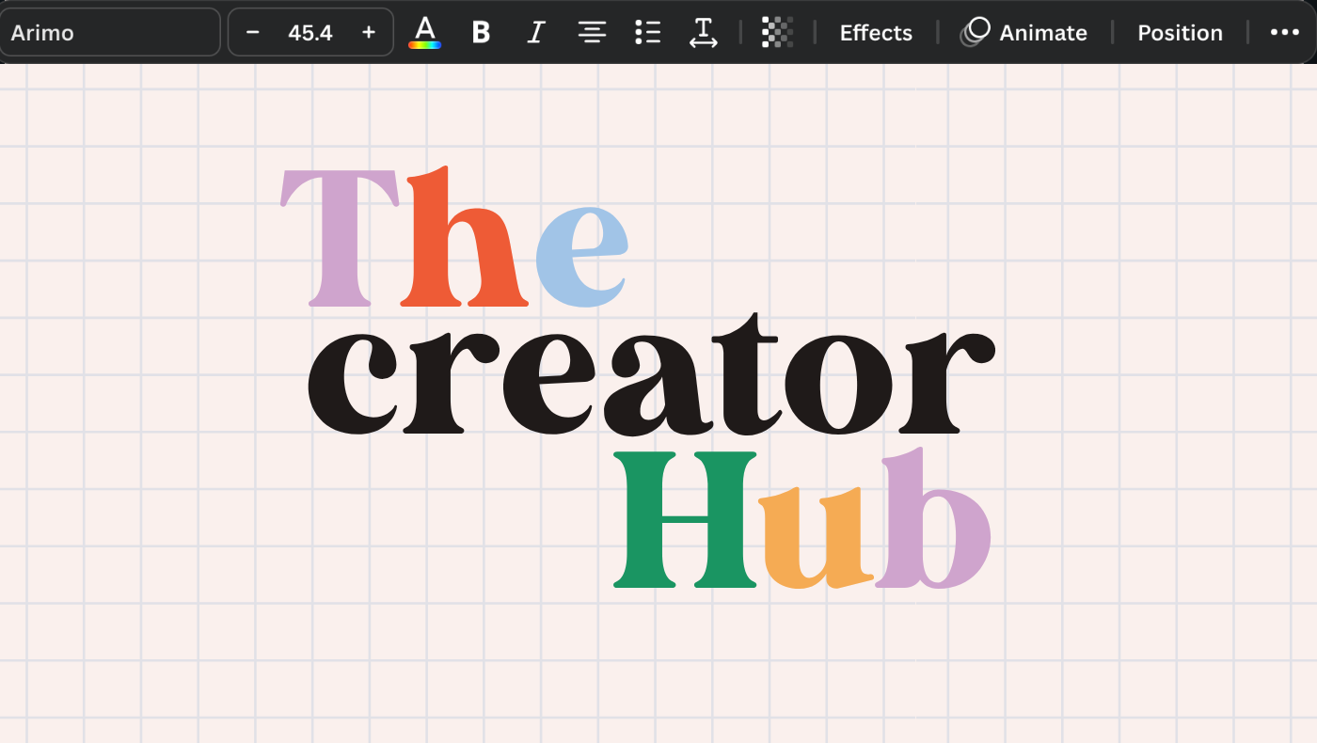Decrease font size with the minus button
Viewport: 1317px width, 743px height.
point(252,32)
